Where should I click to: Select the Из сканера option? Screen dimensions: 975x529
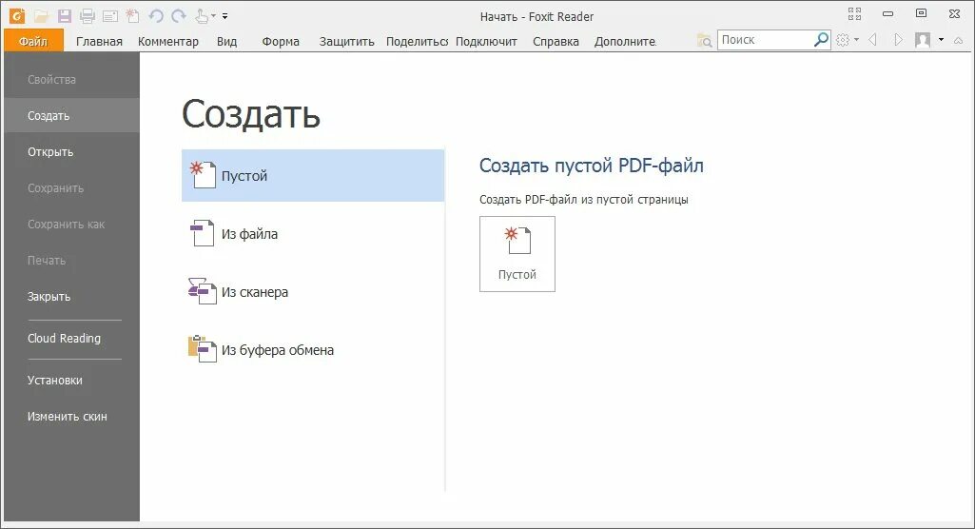[x=313, y=291]
